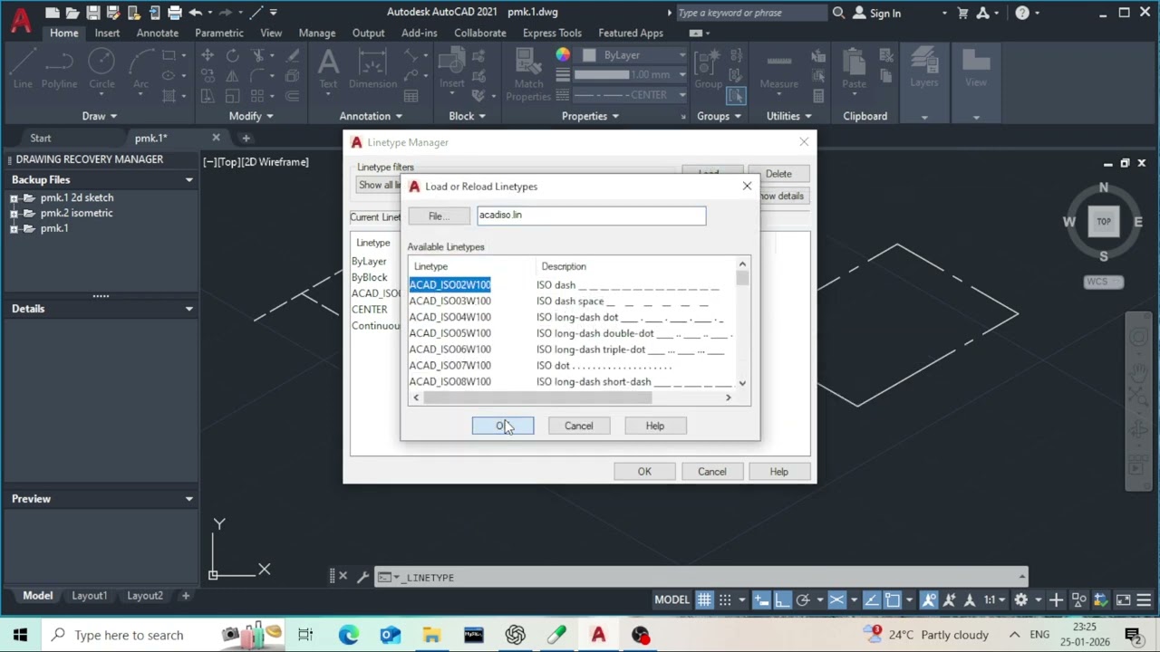The height and width of the screenshot is (652, 1160).
Task: Click the Undo arrow icon
Action: (x=195, y=13)
